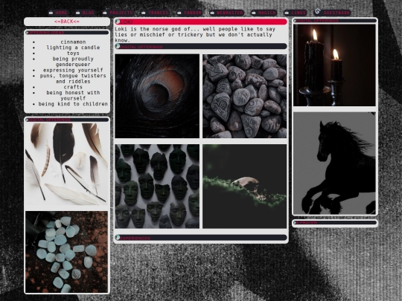Click 'being proudly genderqueer' list item
The height and width of the screenshot is (301, 402).
pyautogui.click(x=73, y=62)
